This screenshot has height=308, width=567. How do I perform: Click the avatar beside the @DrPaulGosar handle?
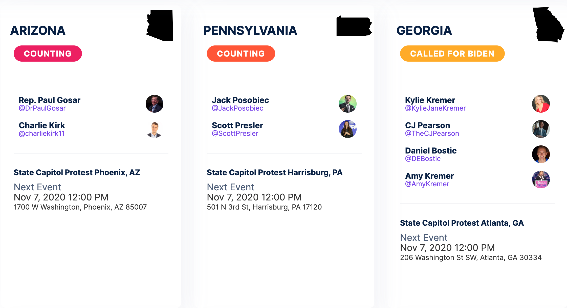(x=155, y=104)
